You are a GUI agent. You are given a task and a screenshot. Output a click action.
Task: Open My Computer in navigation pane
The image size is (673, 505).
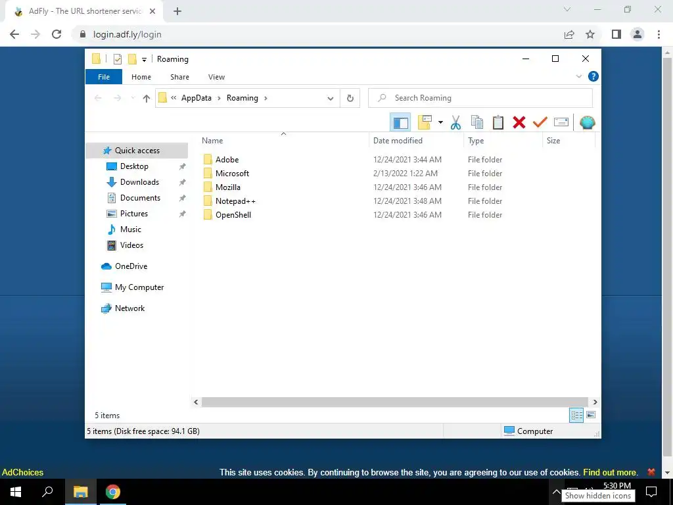pyautogui.click(x=139, y=287)
